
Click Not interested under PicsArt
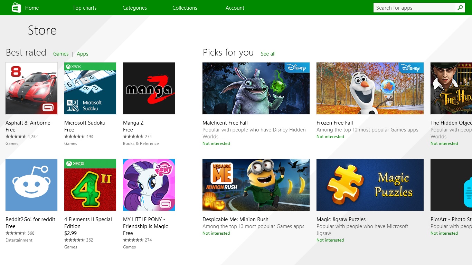pos(444,233)
